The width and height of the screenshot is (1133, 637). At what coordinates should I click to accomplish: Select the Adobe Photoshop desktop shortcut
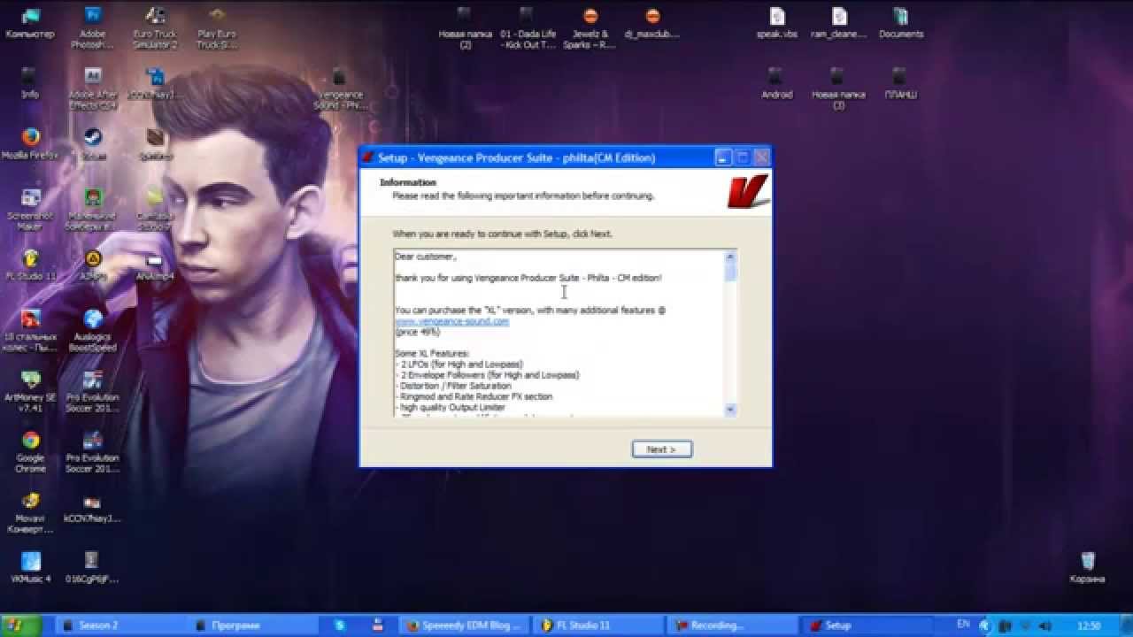[x=92, y=27]
